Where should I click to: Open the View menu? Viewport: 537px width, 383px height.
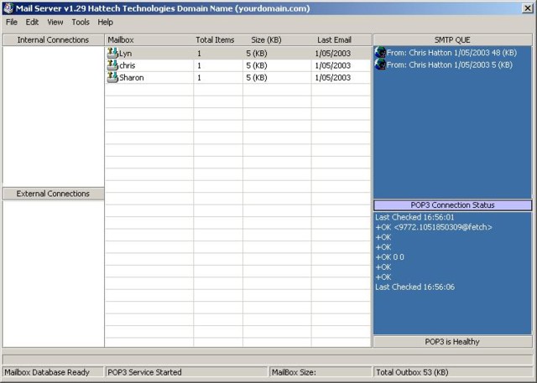[x=55, y=23]
